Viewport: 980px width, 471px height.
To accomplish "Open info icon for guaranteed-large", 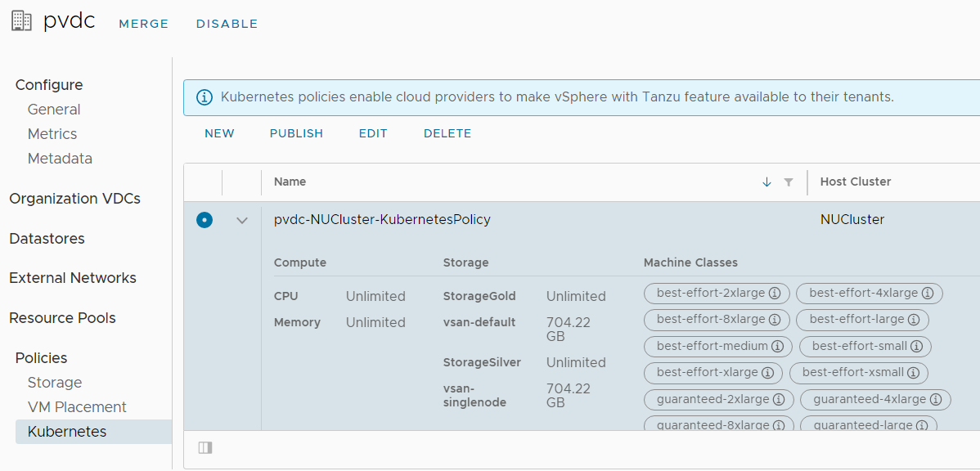I will (x=921, y=425).
